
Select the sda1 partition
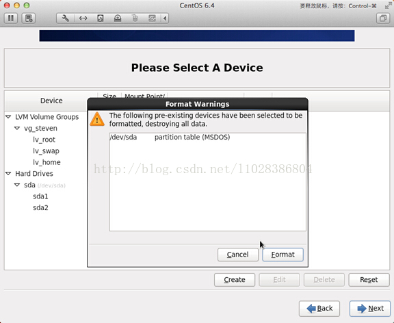click(40, 196)
